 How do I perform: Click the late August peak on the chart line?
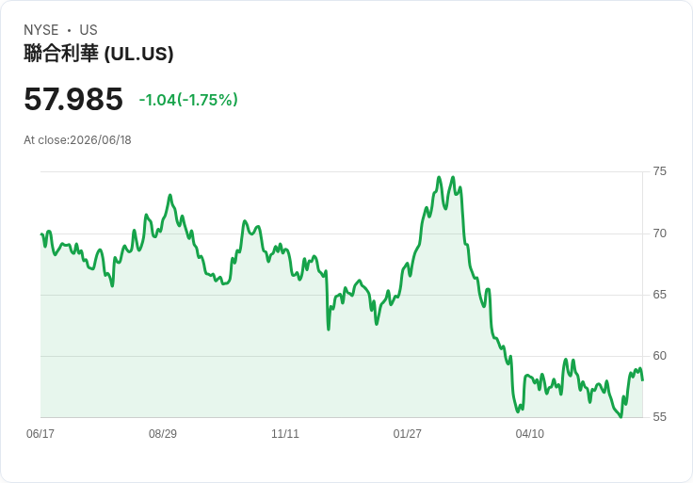coord(169,195)
